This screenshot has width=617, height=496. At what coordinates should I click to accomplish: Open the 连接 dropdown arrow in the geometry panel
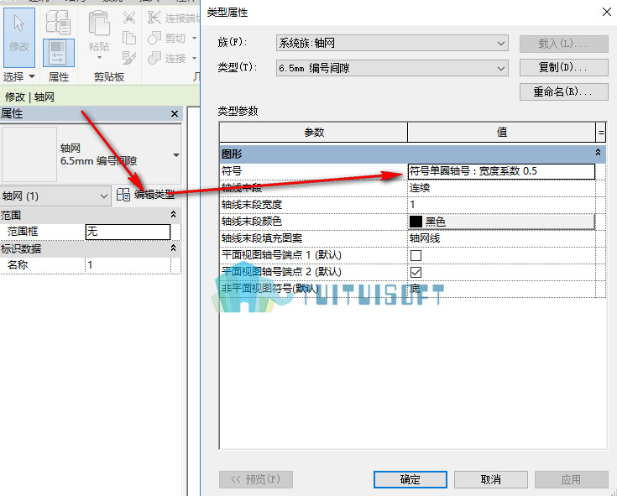(194, 58)
